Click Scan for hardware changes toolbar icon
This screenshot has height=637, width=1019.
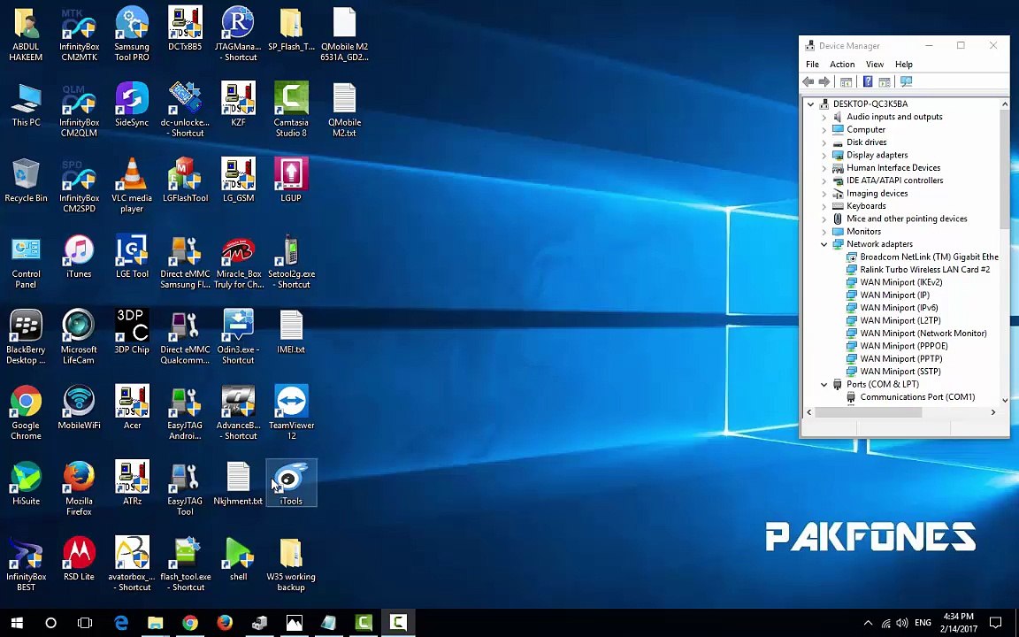click(906, 81)
